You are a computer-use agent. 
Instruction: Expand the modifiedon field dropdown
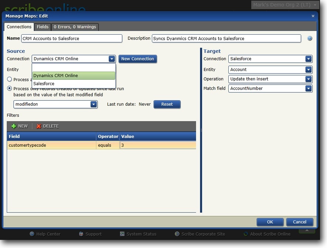click(x=93, y=104)
